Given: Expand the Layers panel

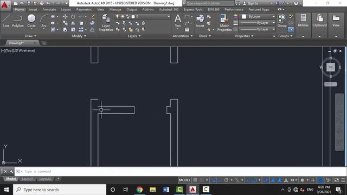Looking at the screenshot, I should coord(134,36).
